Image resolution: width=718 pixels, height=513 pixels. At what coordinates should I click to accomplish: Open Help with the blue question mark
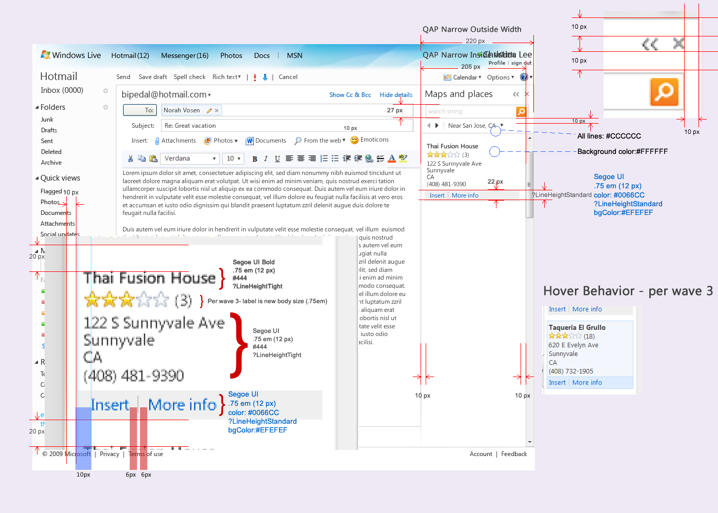click(x=524, y=77)
